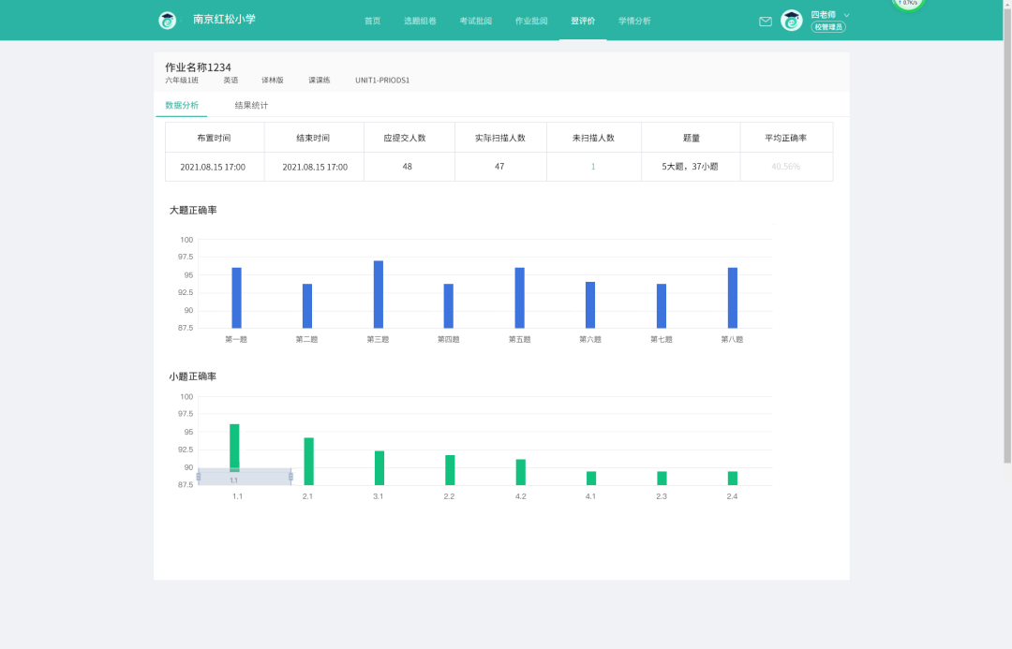
Task: Click the network speed widget
Action: click(908, 4)
